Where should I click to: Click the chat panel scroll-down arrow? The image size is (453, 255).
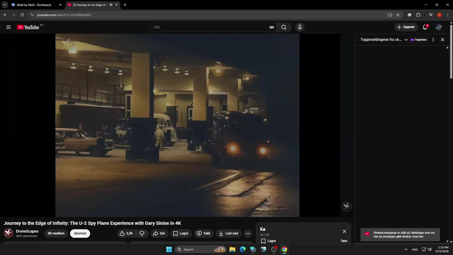click(x=447, y=241)
